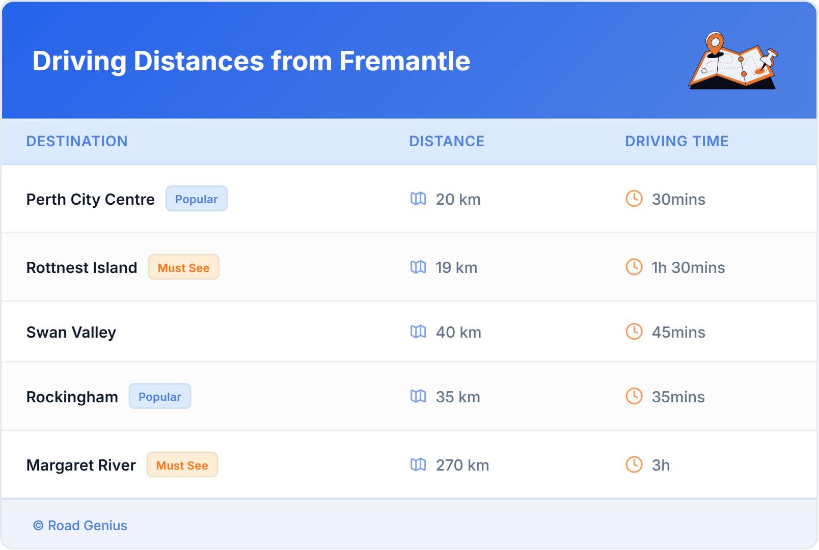Toggle the Must See badge on Rottnest Island
Viewport: 819px width, 550px height.
[183, 267]
